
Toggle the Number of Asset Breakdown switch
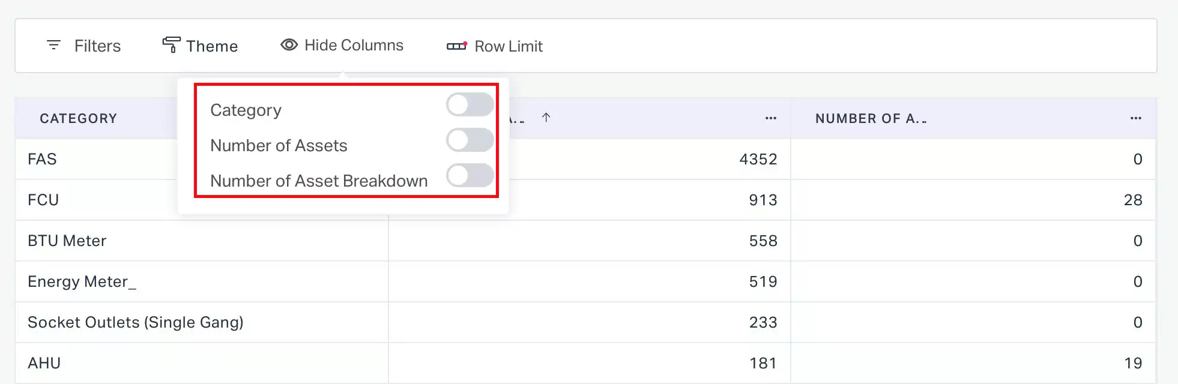click(x=470, y=176)
